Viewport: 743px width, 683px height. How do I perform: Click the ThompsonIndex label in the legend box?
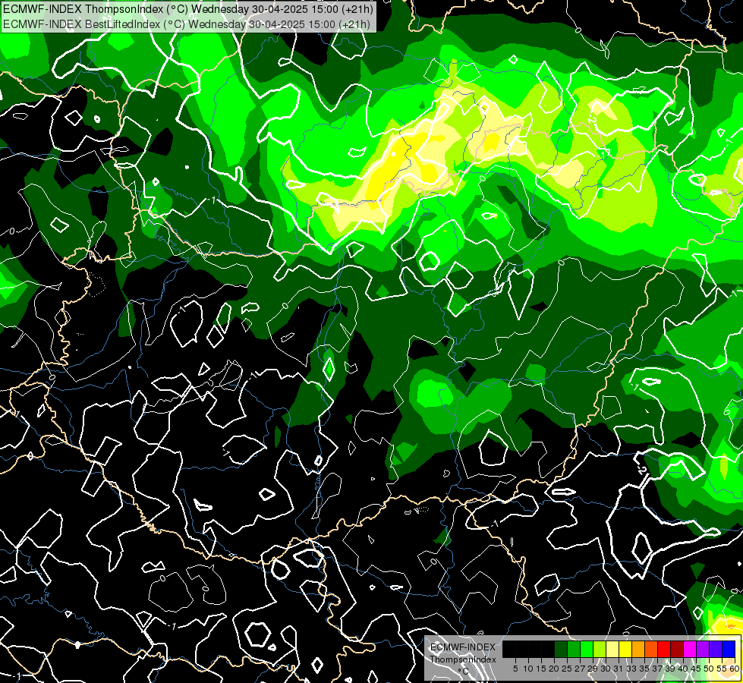pyautogui.click(x=463, y=659)
